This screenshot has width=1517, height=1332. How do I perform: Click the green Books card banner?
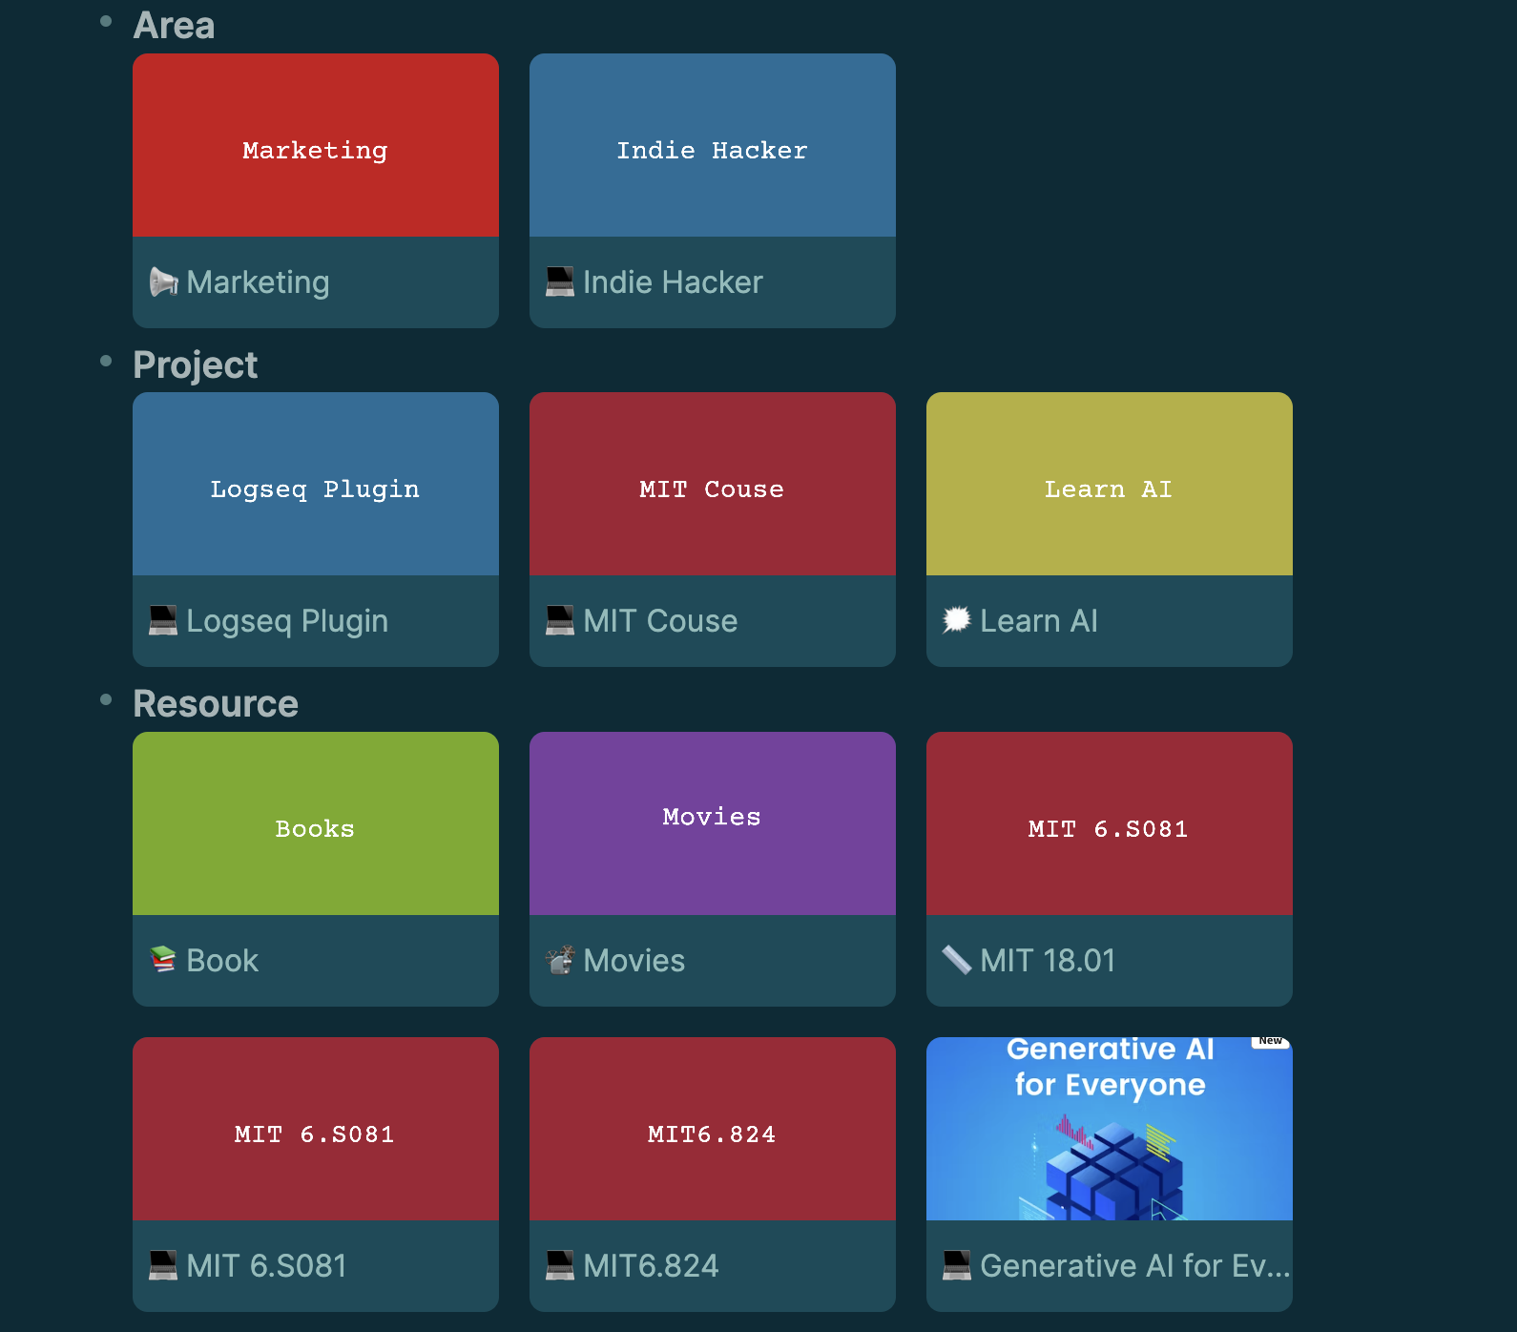pyautogui.click(x=315, y=823)
